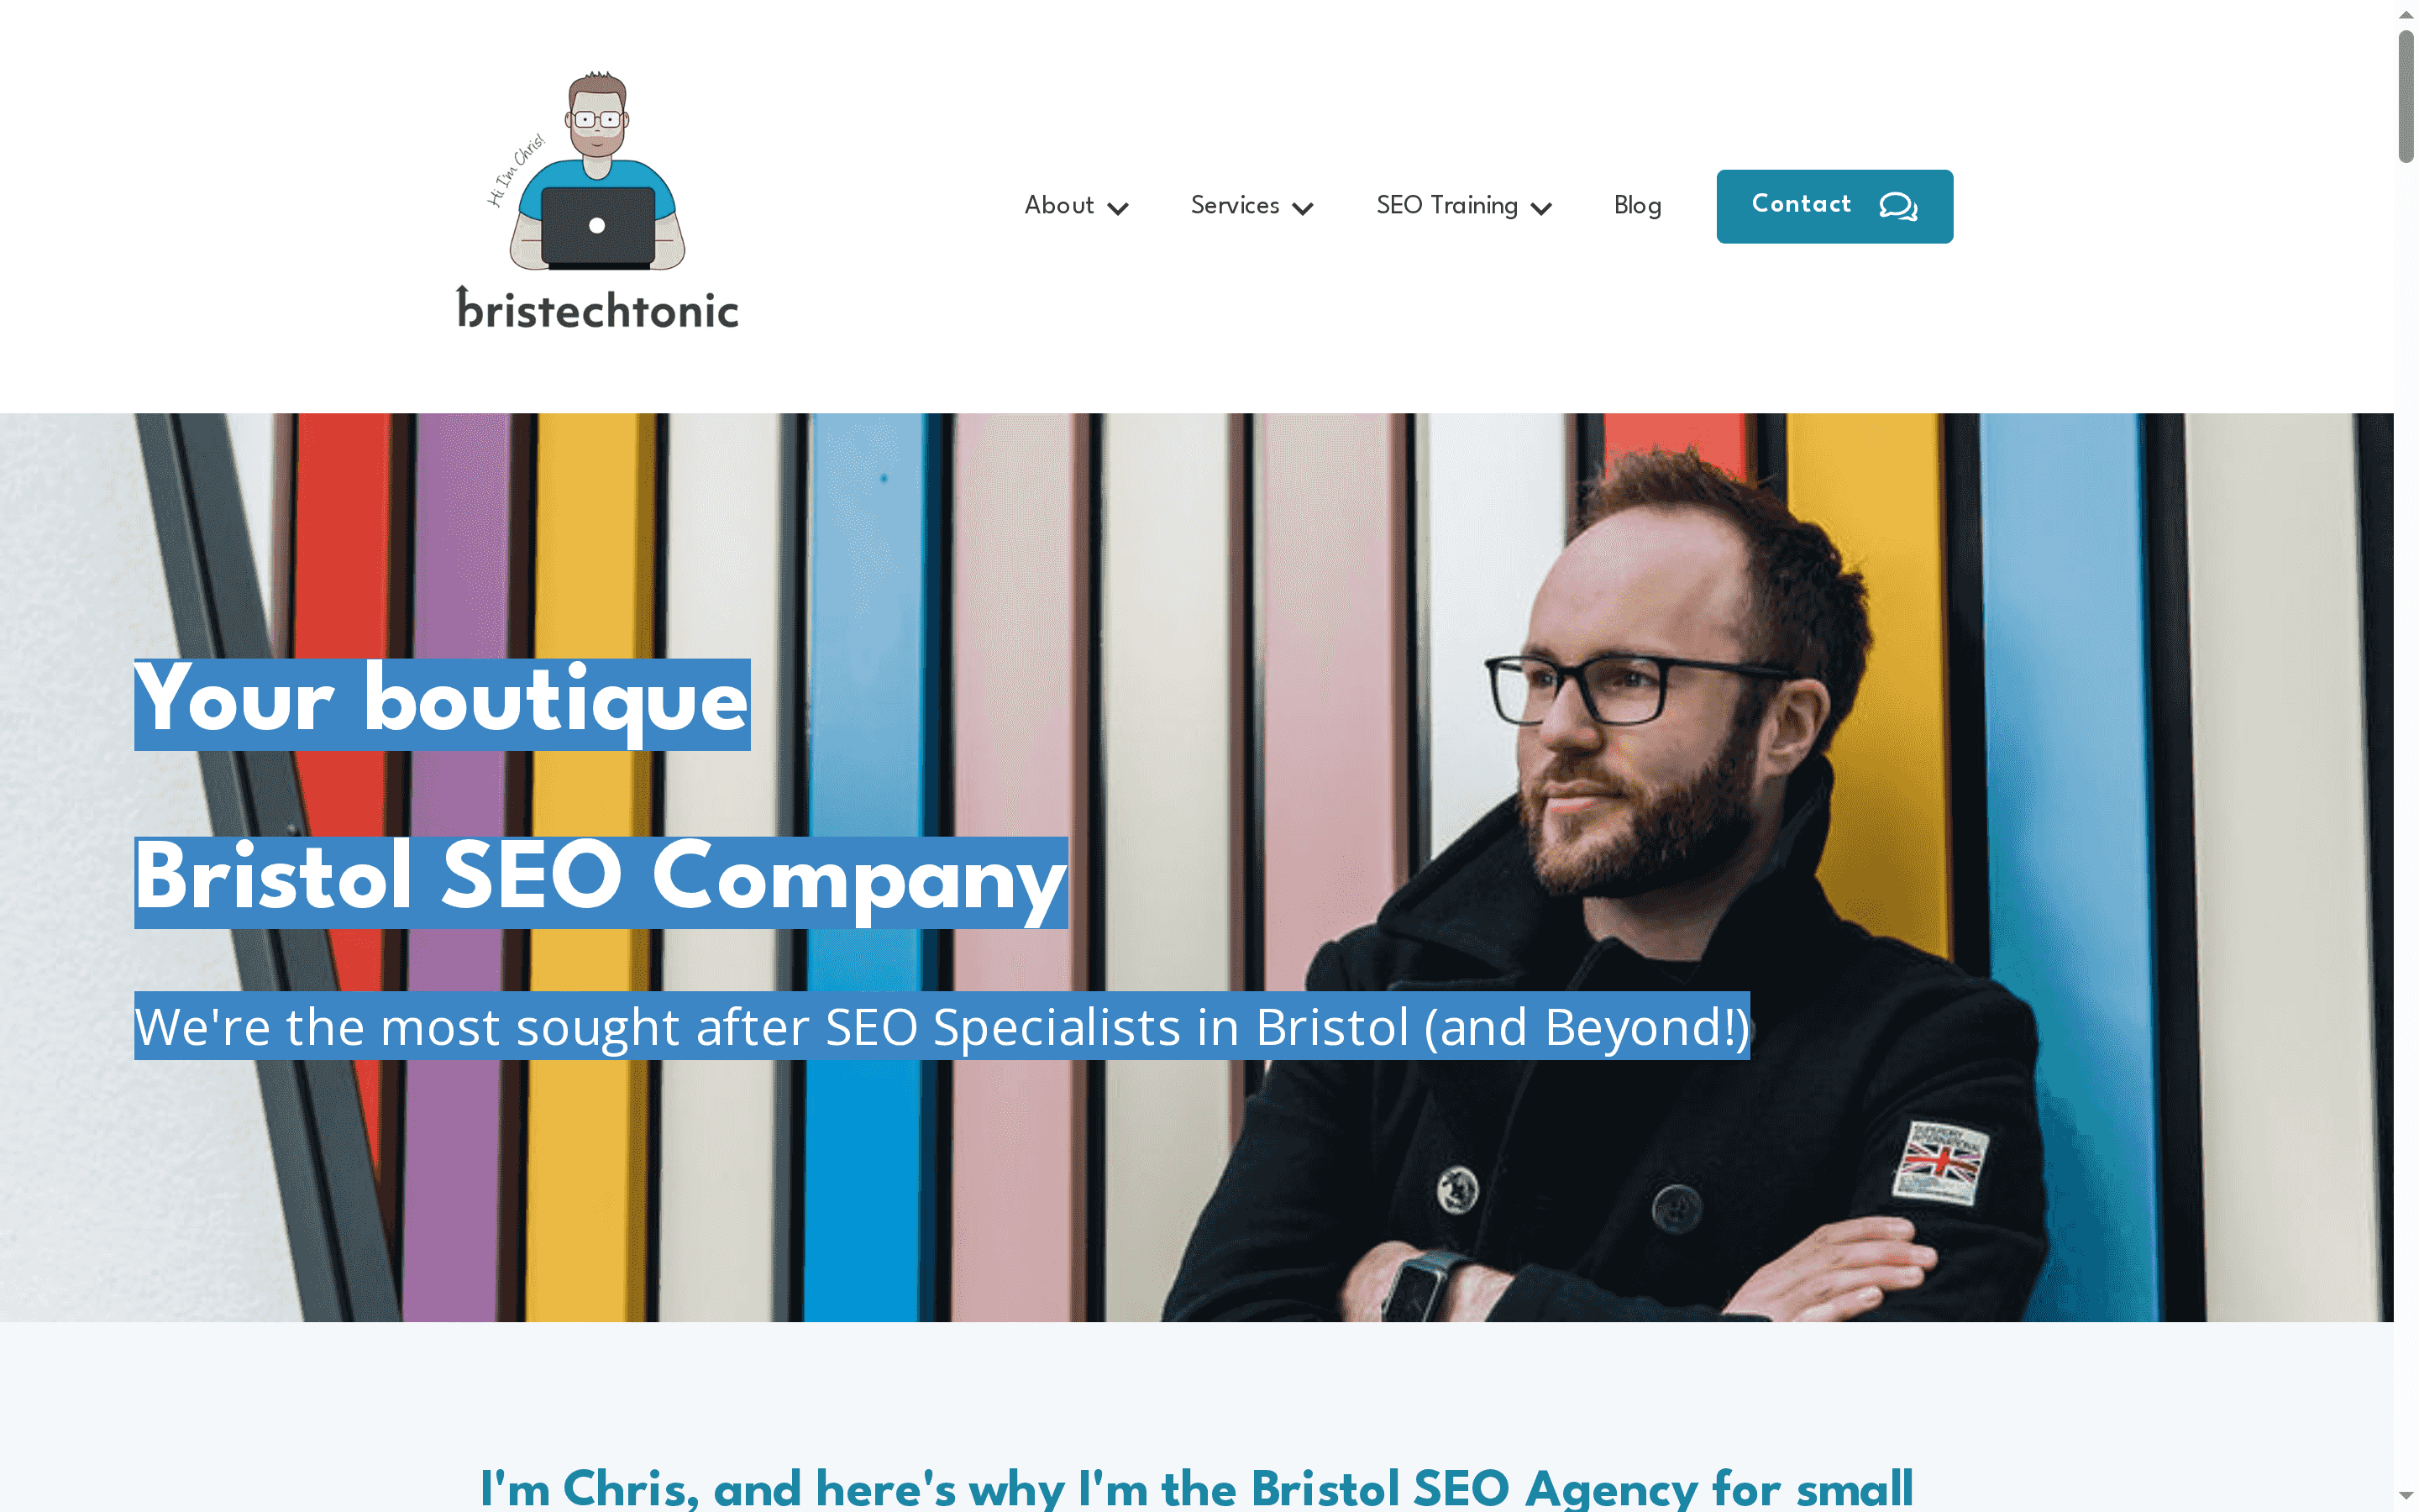The image size is (2419, 1512).
Task: Expand the Services chevron arrow
Action: pyautogui.click(x=1303, y=208)
